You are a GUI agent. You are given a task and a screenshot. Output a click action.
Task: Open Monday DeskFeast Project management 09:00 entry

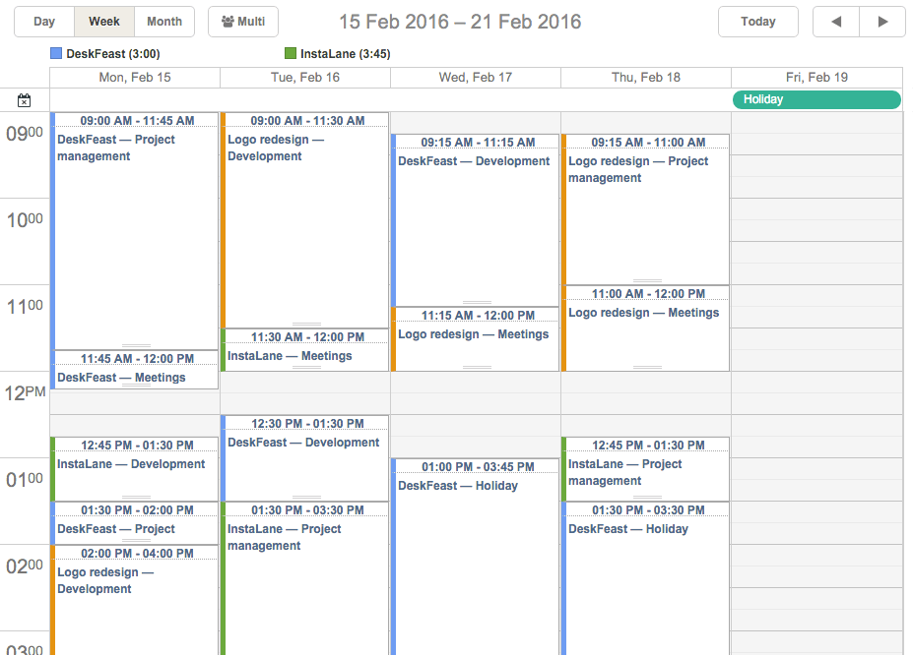pos(135,231)
